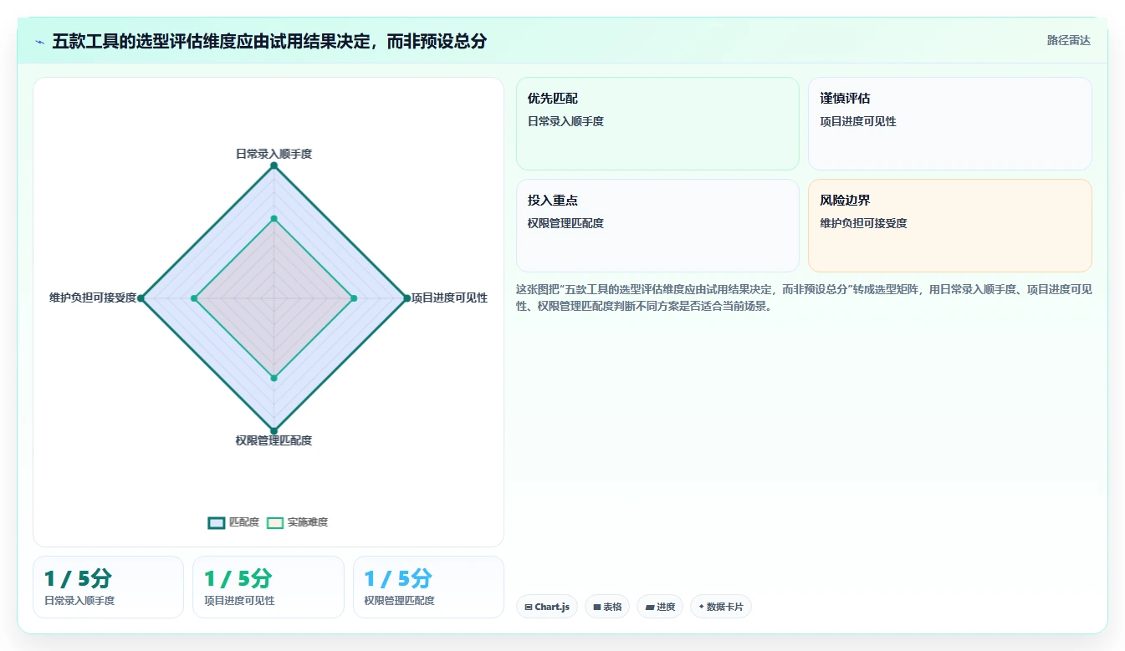Click the 实施难度 legend color box
The width and height of the screenshot is (1125, 651).
(275, 522)
